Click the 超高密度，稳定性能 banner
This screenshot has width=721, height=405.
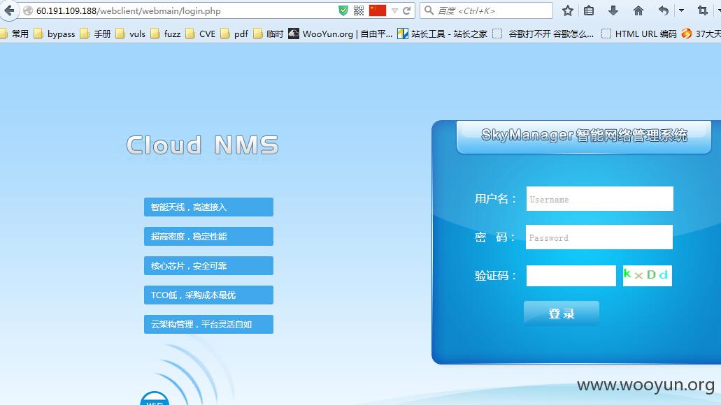[209, 237]
